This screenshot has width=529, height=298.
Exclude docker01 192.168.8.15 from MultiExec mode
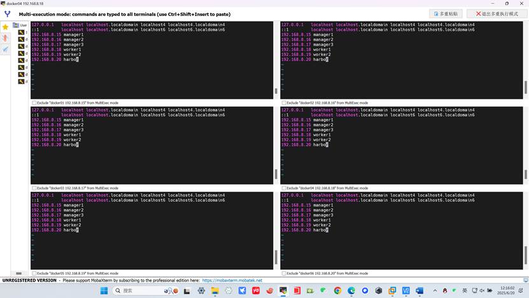34,103
